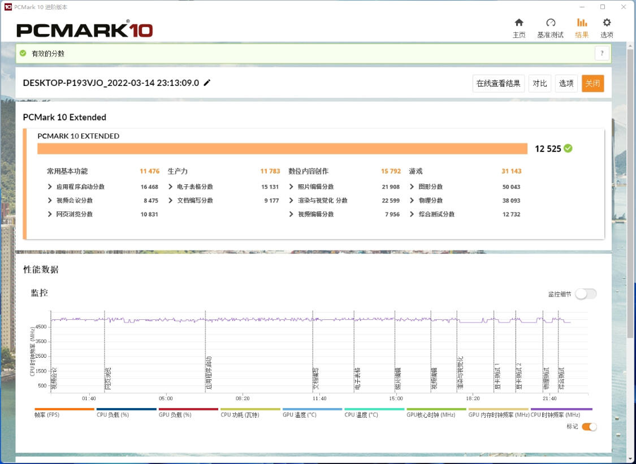Select the 结果 results chart icon

coord(582,23)
